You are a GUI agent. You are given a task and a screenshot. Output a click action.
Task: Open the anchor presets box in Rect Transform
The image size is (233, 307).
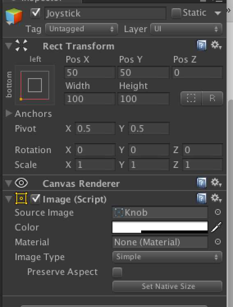(x=35, y=85)
